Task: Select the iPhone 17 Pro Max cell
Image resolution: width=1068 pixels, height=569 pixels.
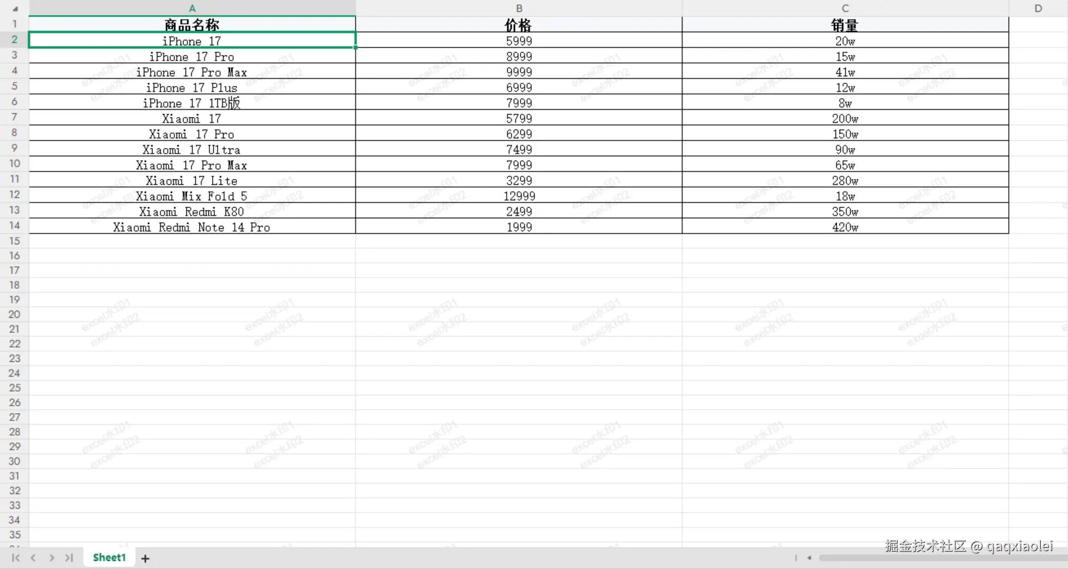Action: 192,71
